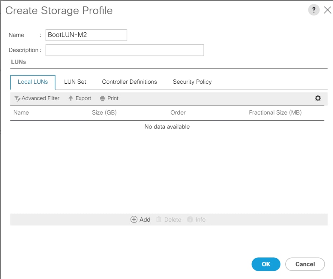The height and width of the screenshot is (279, 333).
Task: Click the Delete trash icon
Action: coord(158,219)
